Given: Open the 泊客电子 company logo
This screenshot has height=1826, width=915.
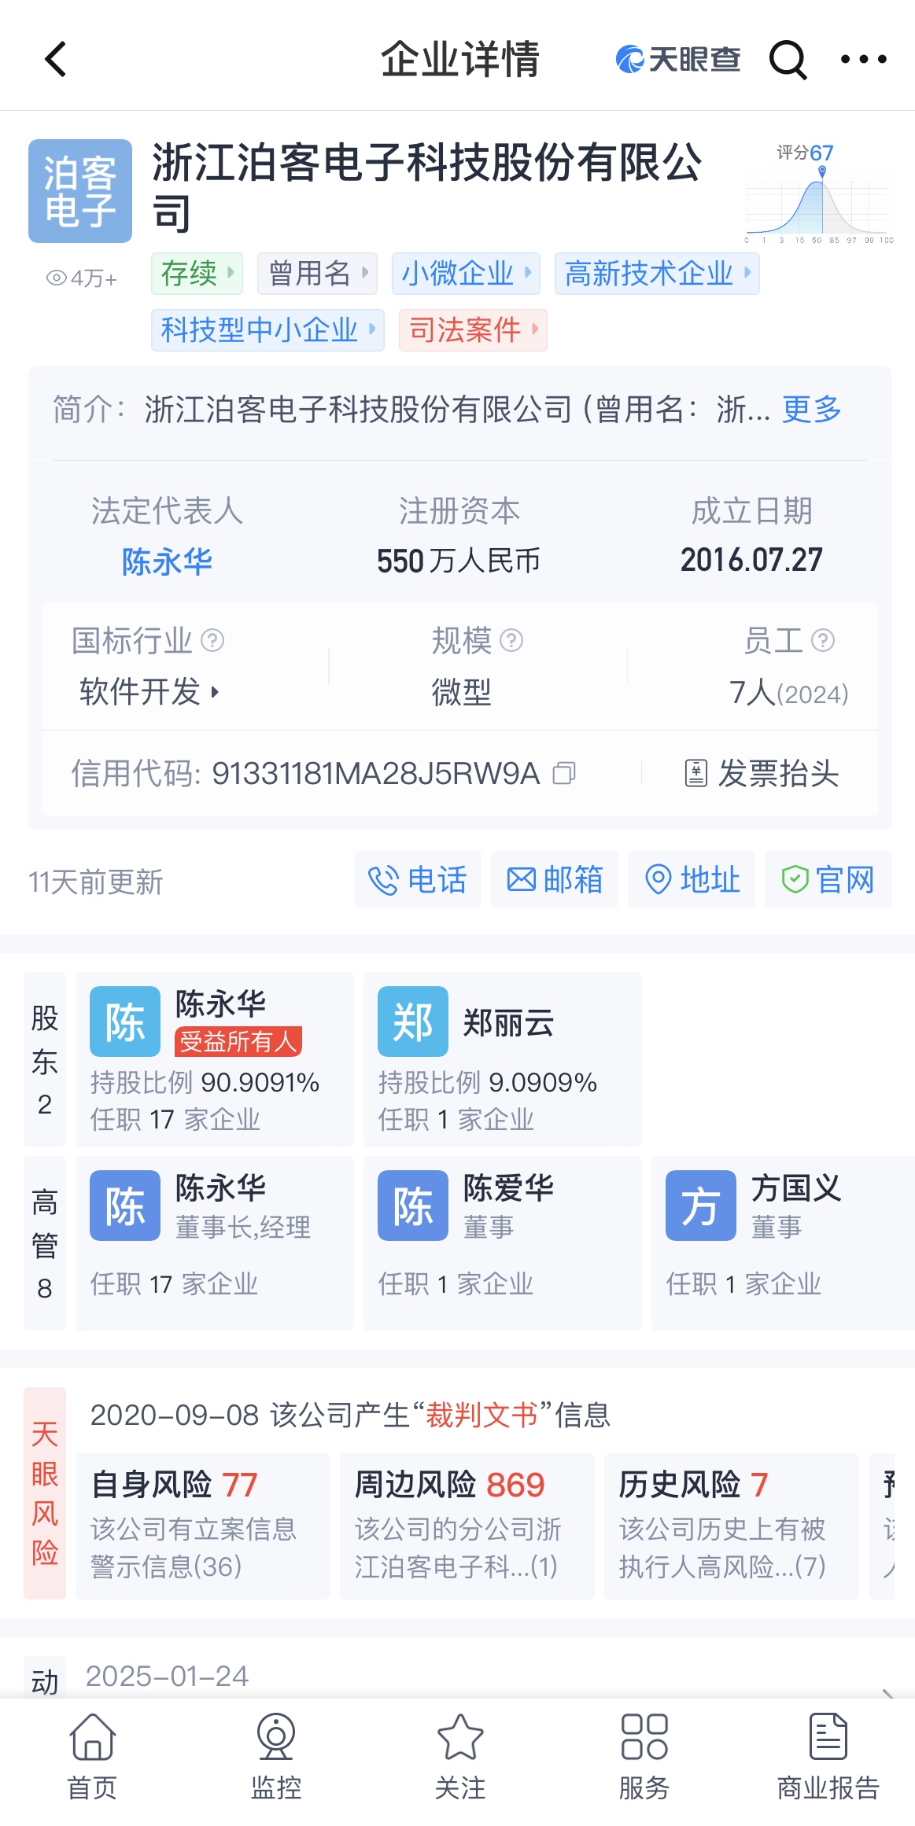Looking at the screenshot, I should pyautogui.click(x=80, y=191).
